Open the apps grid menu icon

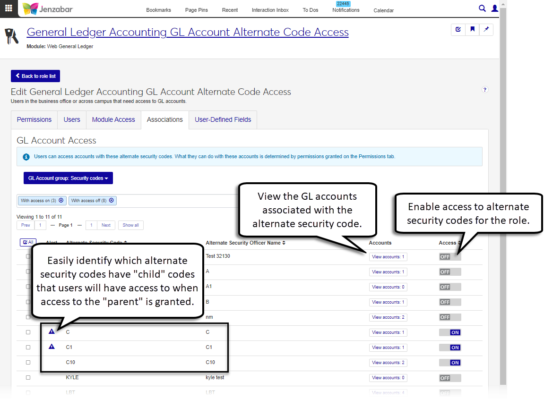[x=9, y=8]
